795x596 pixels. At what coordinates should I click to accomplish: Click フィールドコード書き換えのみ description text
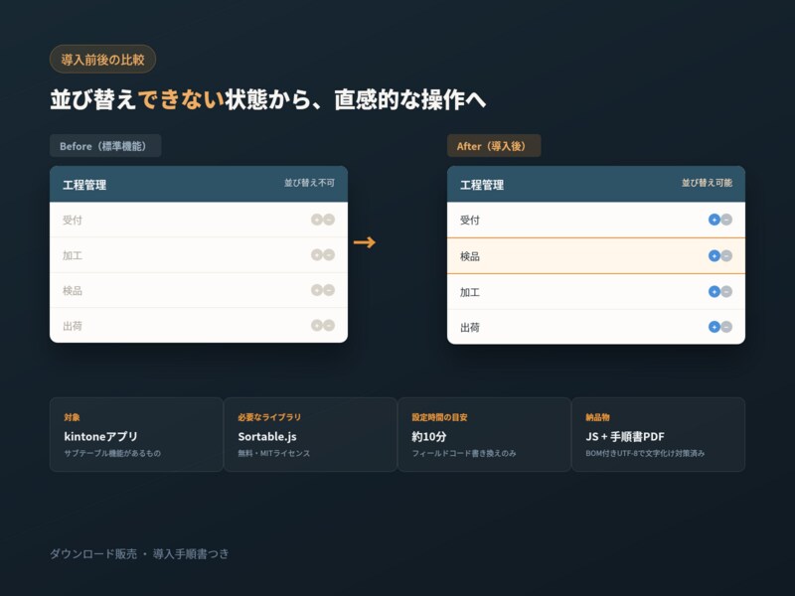[464, 453]
